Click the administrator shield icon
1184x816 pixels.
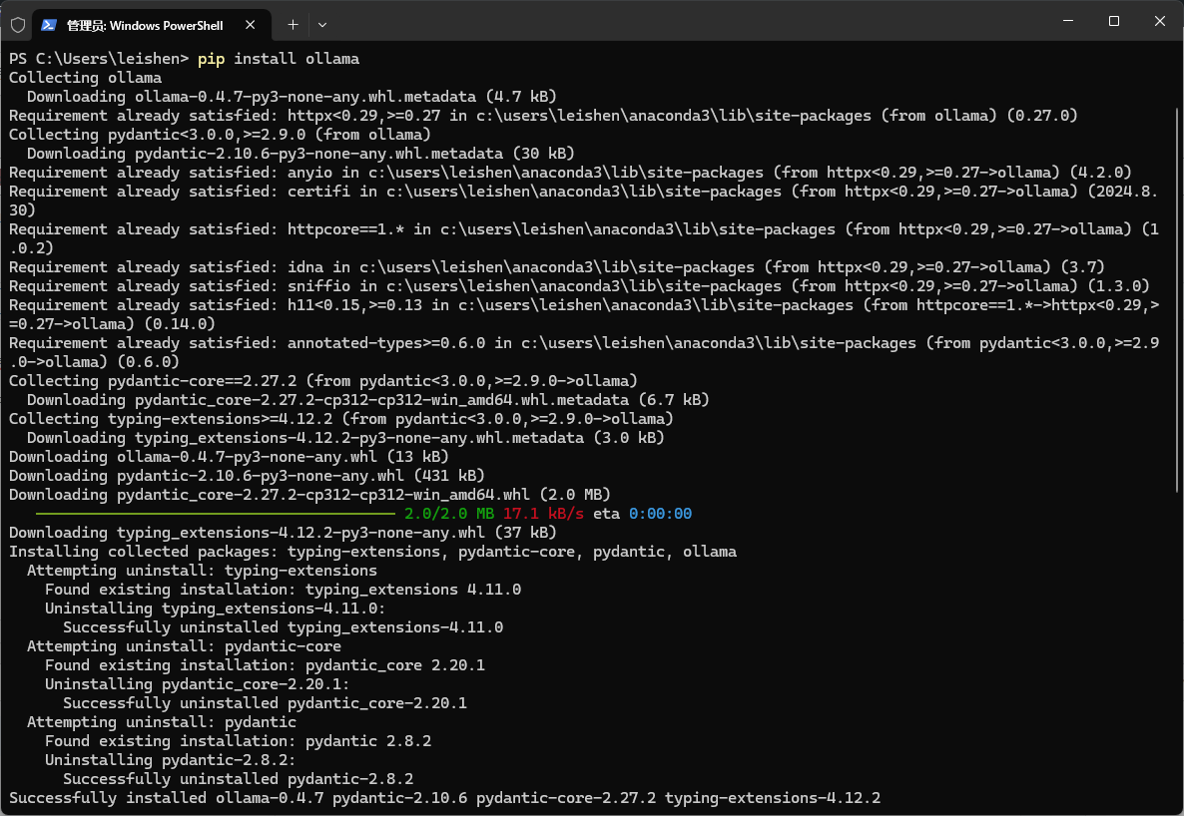[18, 24]
